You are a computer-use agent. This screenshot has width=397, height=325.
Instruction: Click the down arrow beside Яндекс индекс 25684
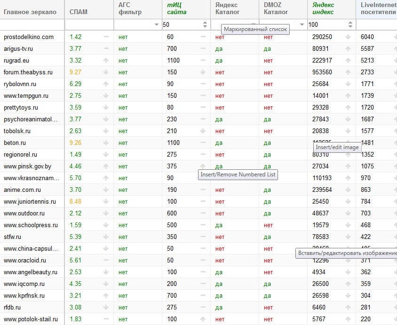pos(348,84)
